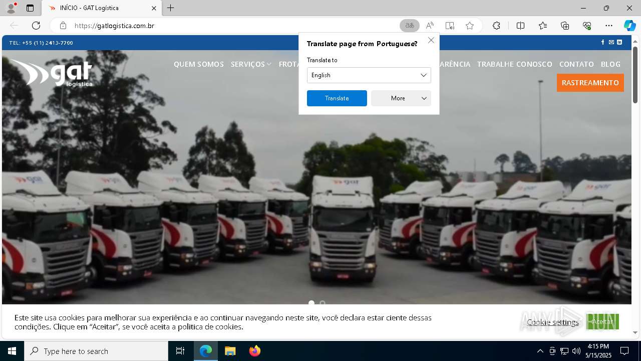
Task: Click the address bar URL
Action: [x=114, y=26]
